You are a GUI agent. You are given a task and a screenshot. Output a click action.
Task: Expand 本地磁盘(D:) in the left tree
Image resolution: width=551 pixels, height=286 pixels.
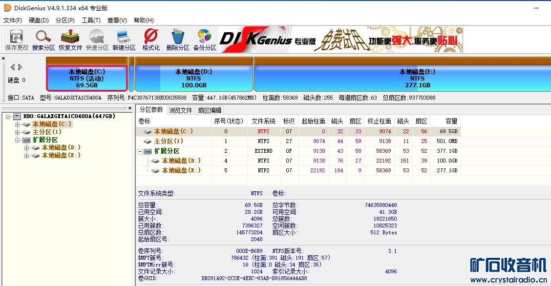click(27, 148)
